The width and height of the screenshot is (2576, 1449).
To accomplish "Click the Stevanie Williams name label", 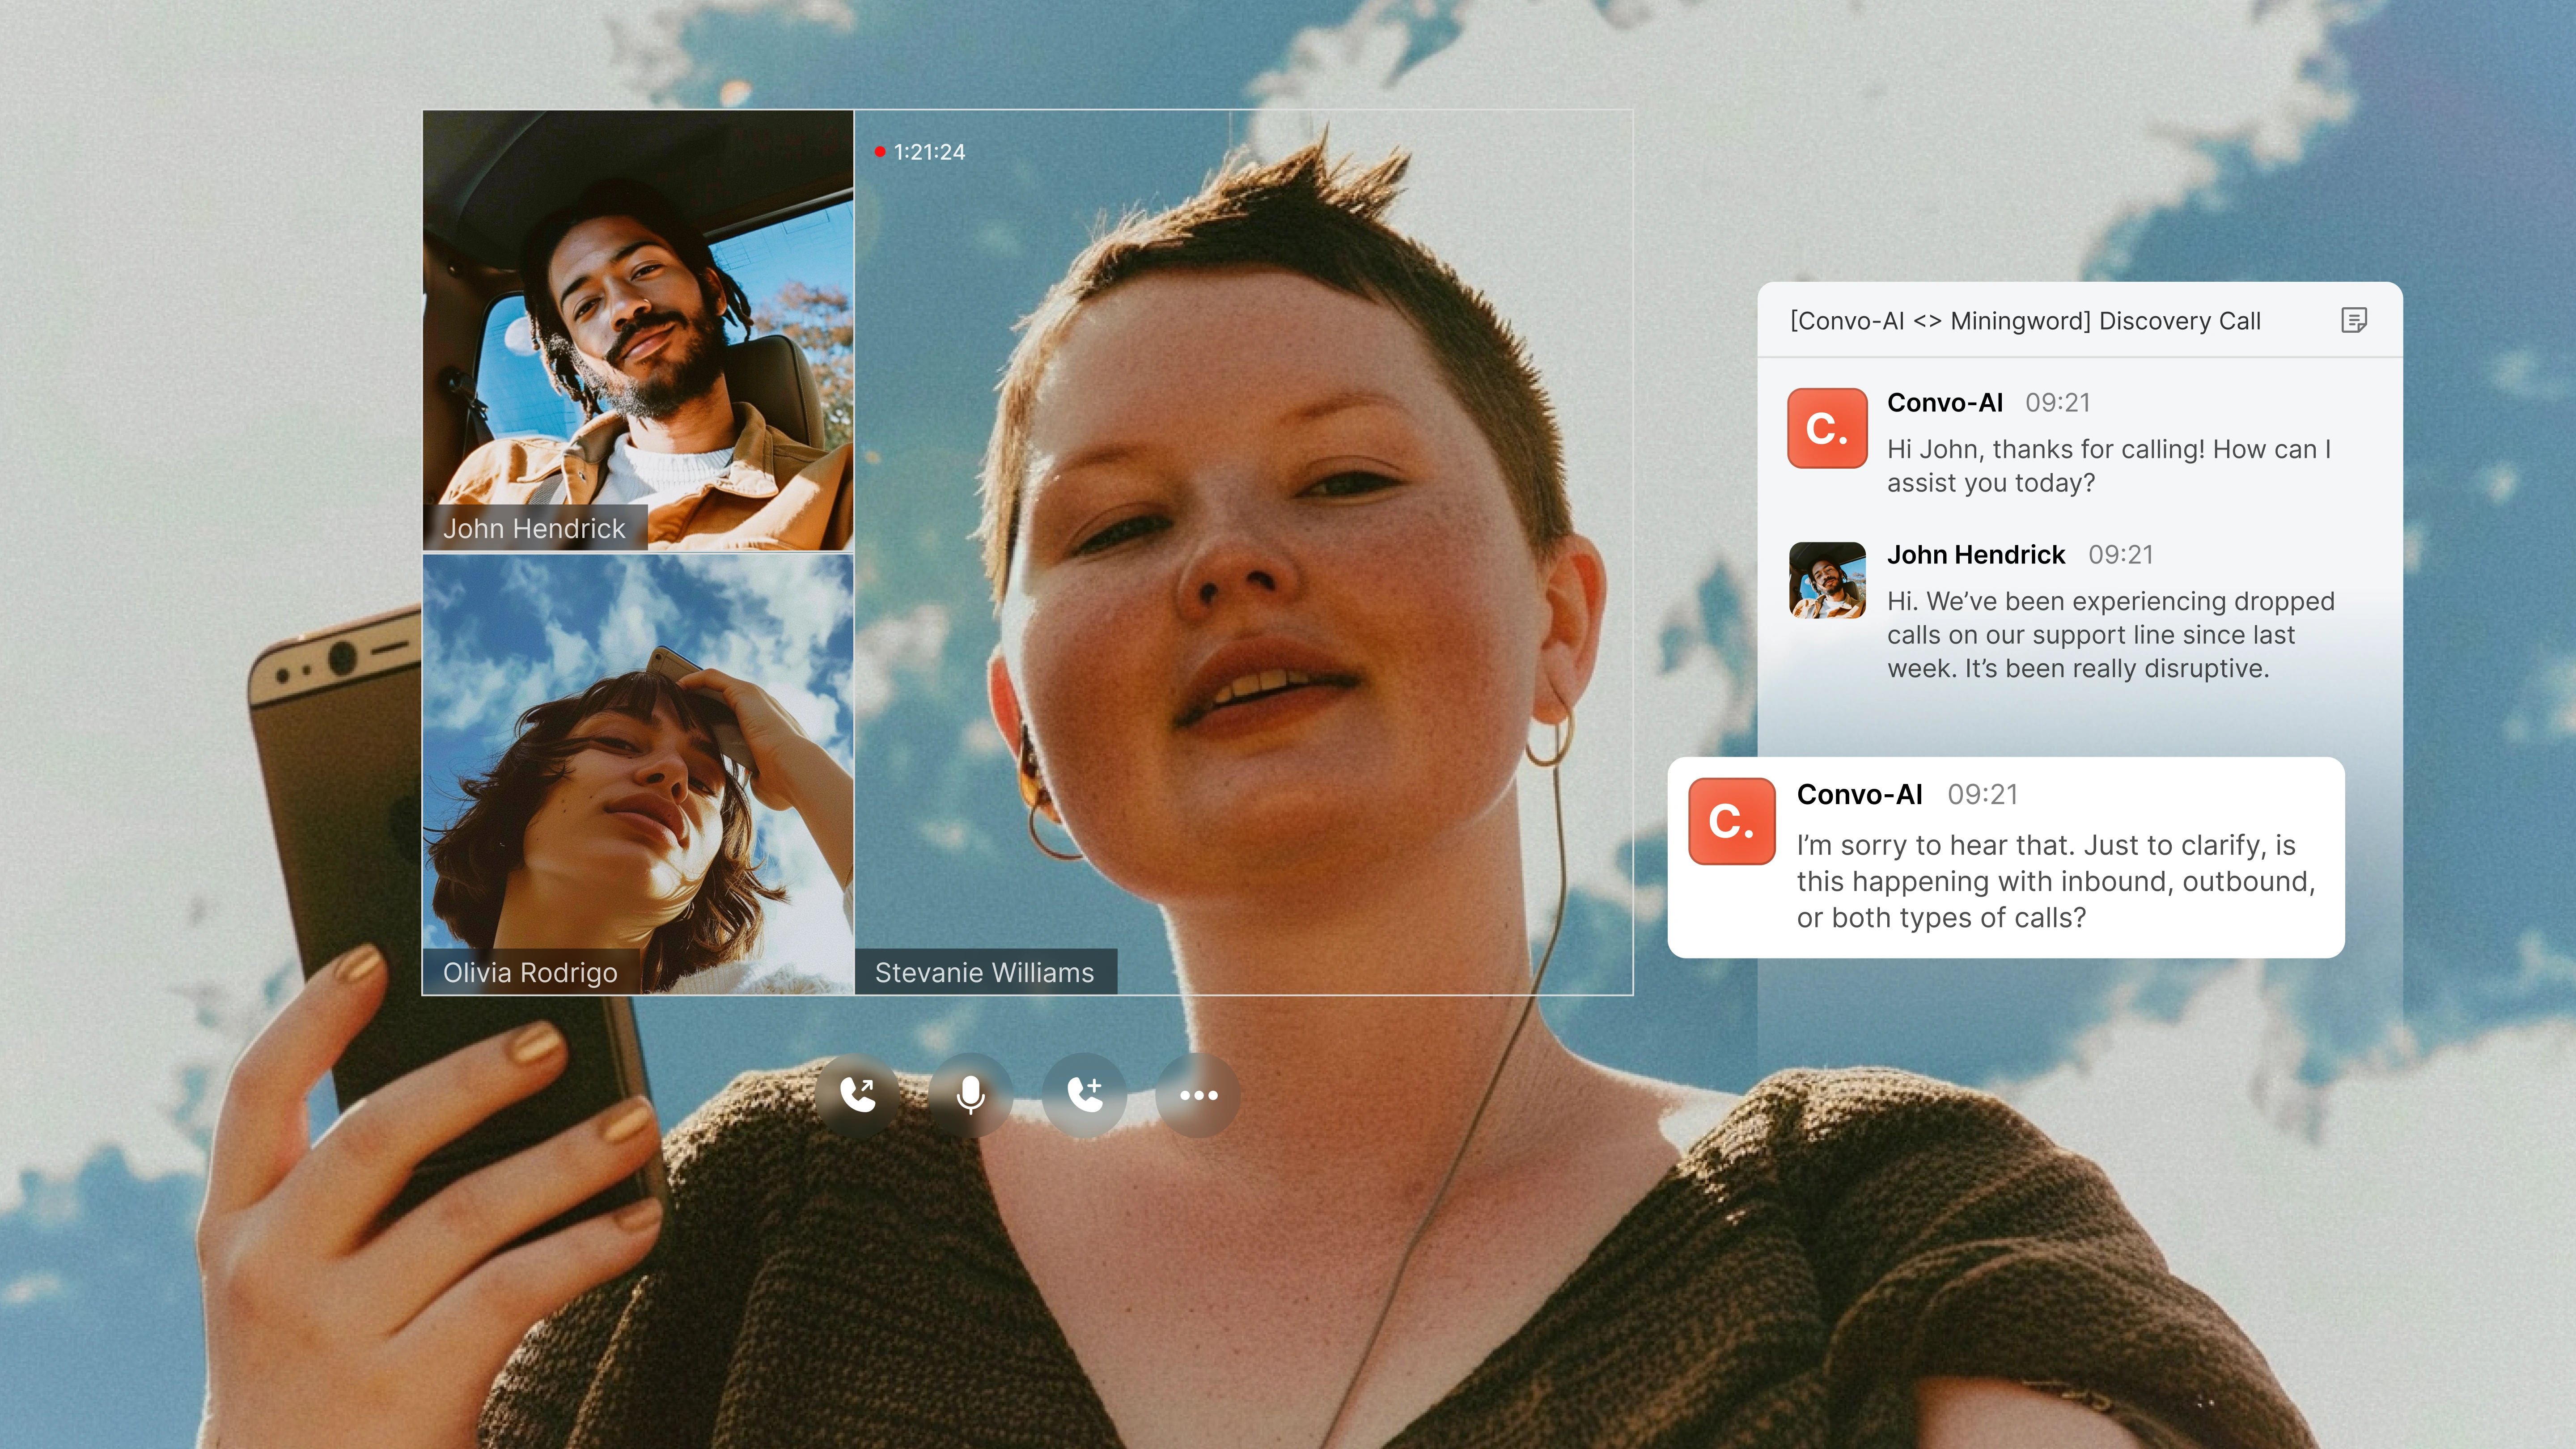I will click(x=984, y=972).
